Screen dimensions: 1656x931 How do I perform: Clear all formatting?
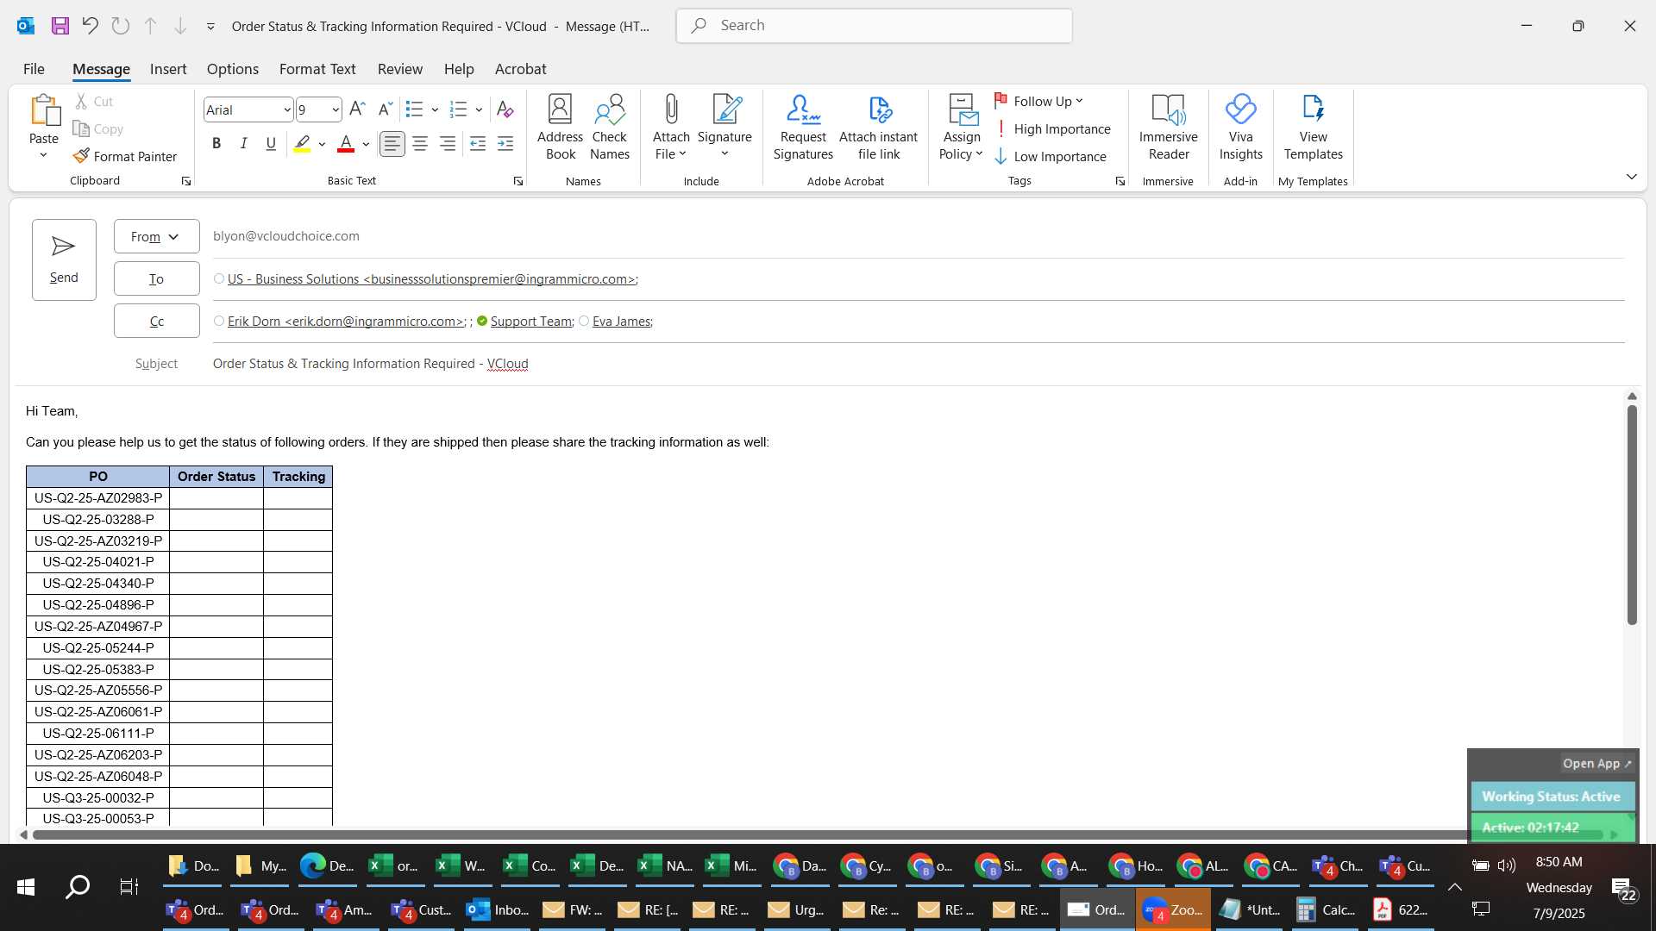(505, 109)
